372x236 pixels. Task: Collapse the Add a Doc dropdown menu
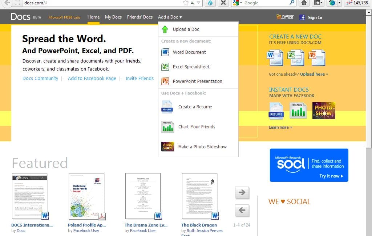[x=170, y=17]
